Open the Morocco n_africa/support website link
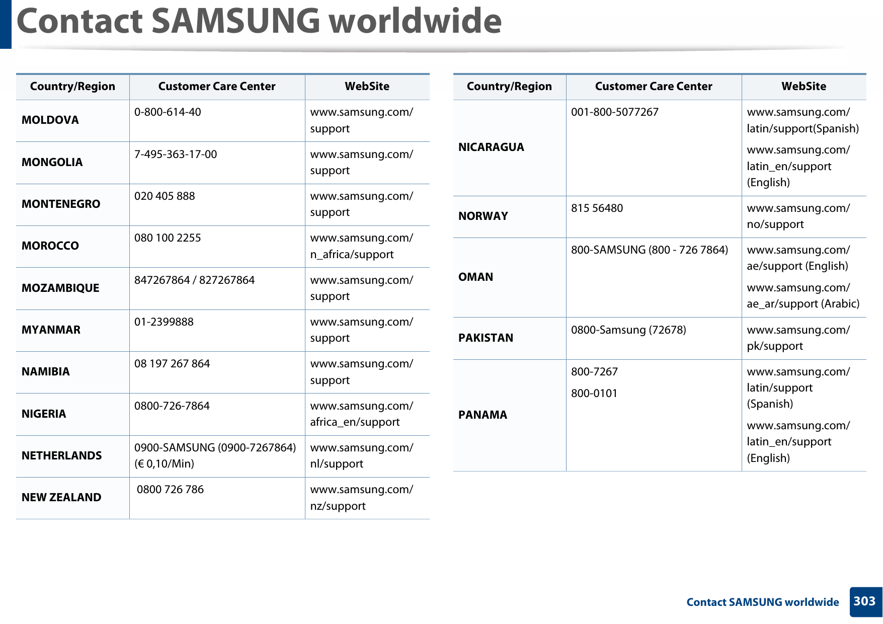 click(361, 246)
